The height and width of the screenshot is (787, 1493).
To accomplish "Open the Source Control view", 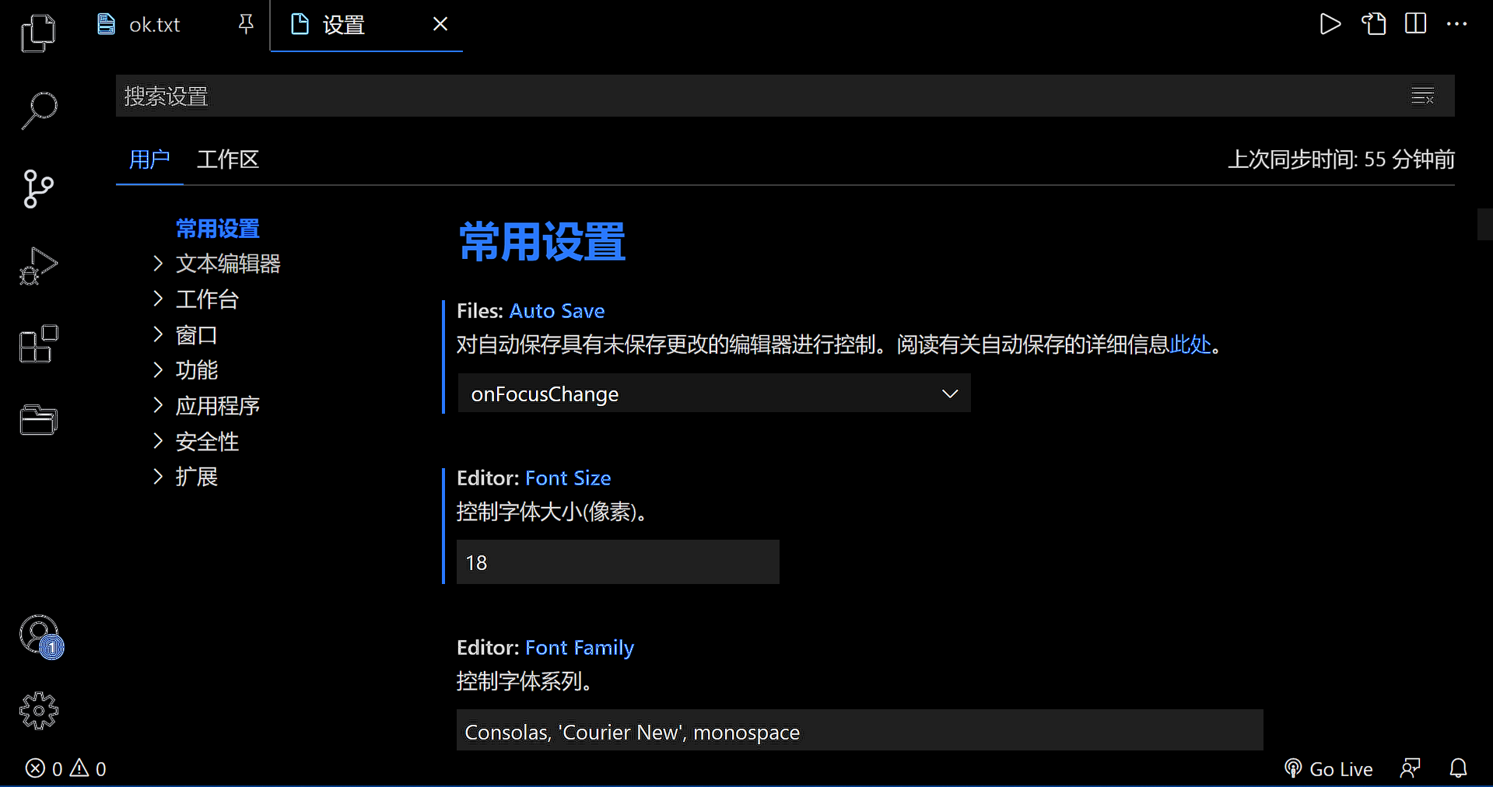I will point(38,189).
